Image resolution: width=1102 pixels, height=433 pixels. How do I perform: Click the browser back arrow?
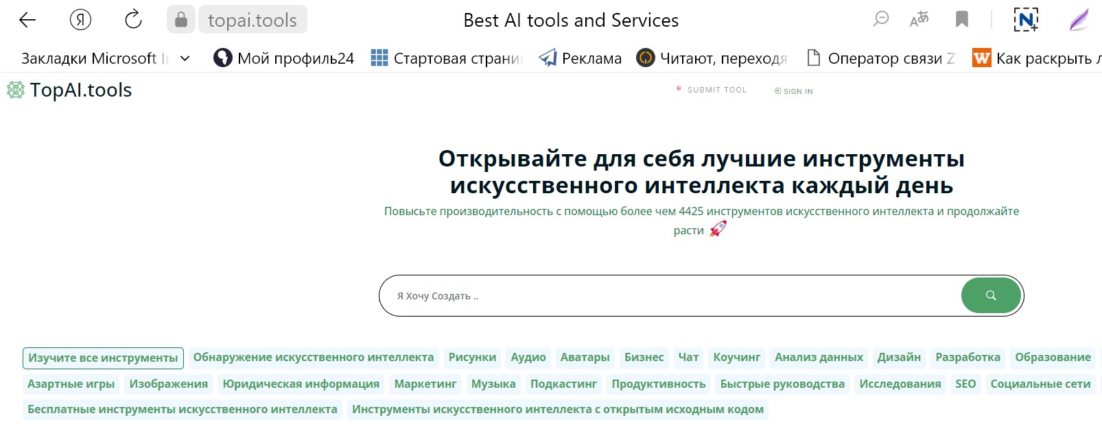coord(27,20)
